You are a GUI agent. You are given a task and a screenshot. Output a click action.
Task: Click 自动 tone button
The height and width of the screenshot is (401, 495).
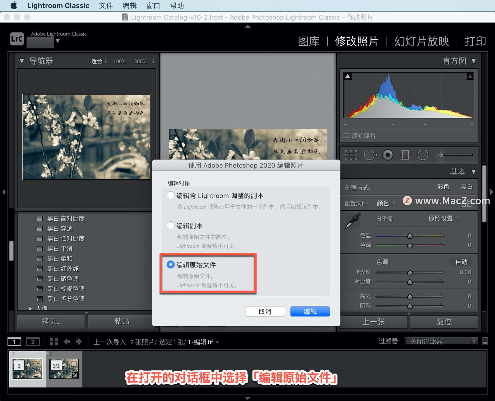point(461,262)
